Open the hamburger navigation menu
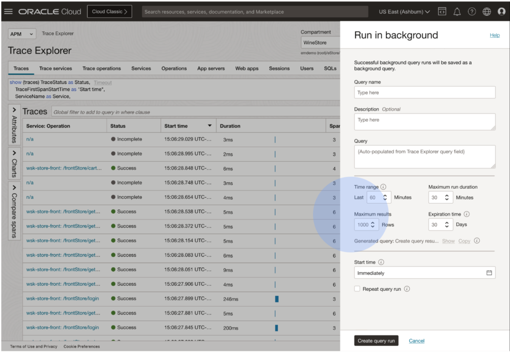This screenshot has width=510, height=355. click(x=8, y=11)
